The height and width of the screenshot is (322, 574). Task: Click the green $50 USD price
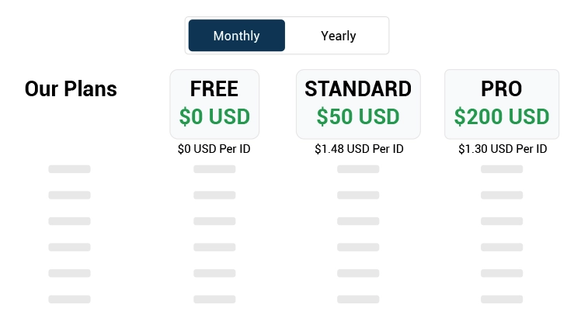click(x=358, y=117)
